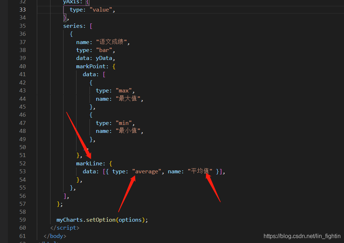Click the "max" type value
344x243 pixels.
124,91
